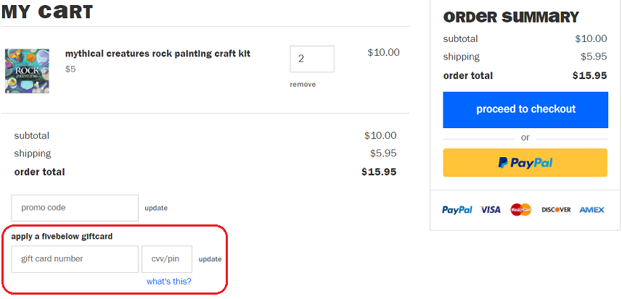Focus the item quantity field

(x=311, y=59)
